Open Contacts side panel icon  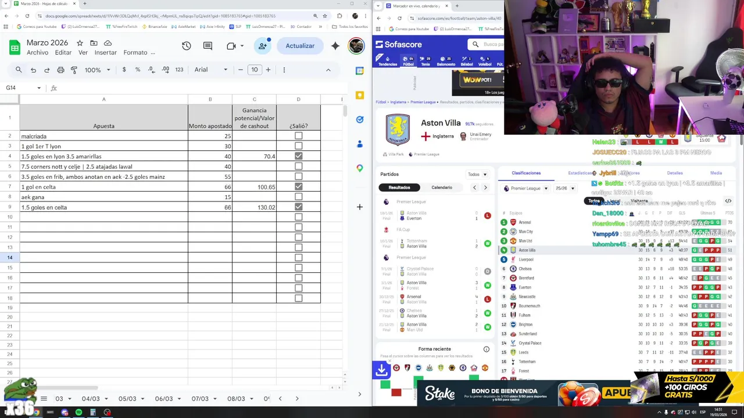(x=360, y=144)
